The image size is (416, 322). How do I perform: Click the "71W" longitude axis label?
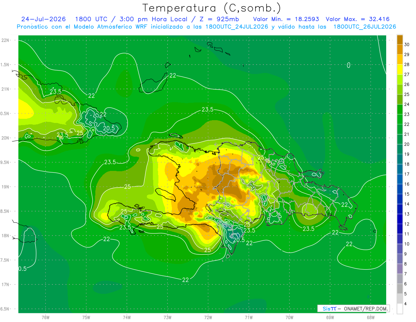pos(249,317)
